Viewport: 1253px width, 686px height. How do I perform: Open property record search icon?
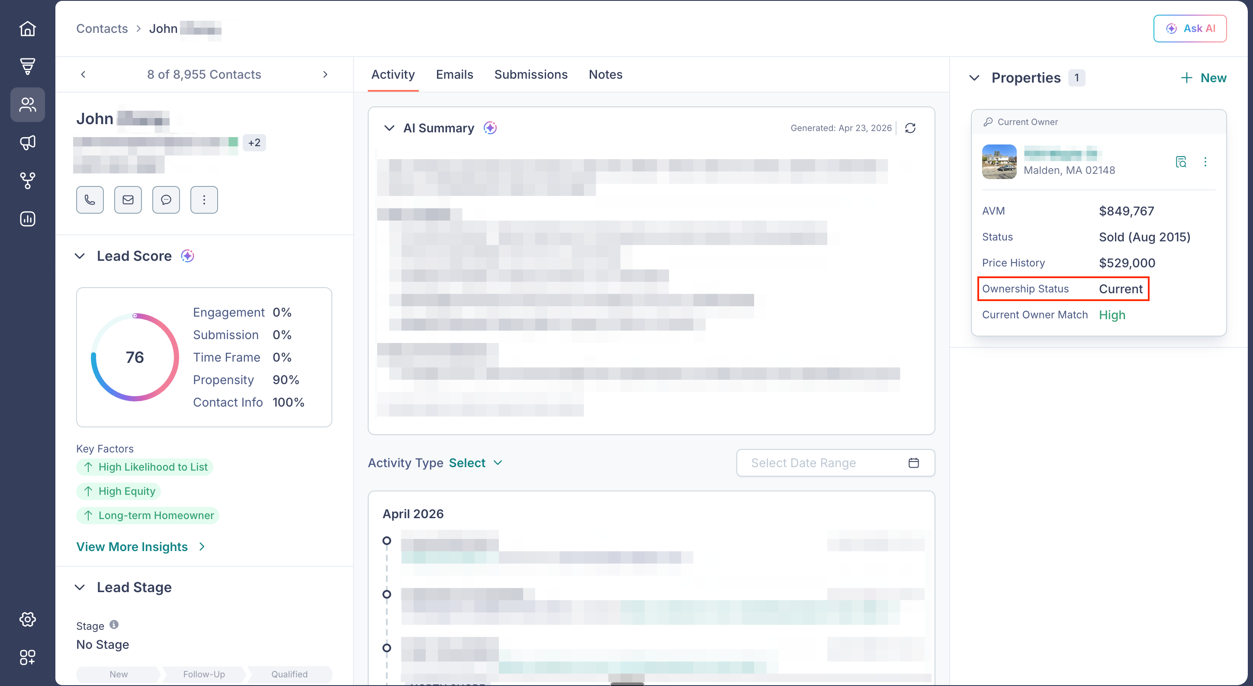pyautogui.click(x=1180, y=162)
